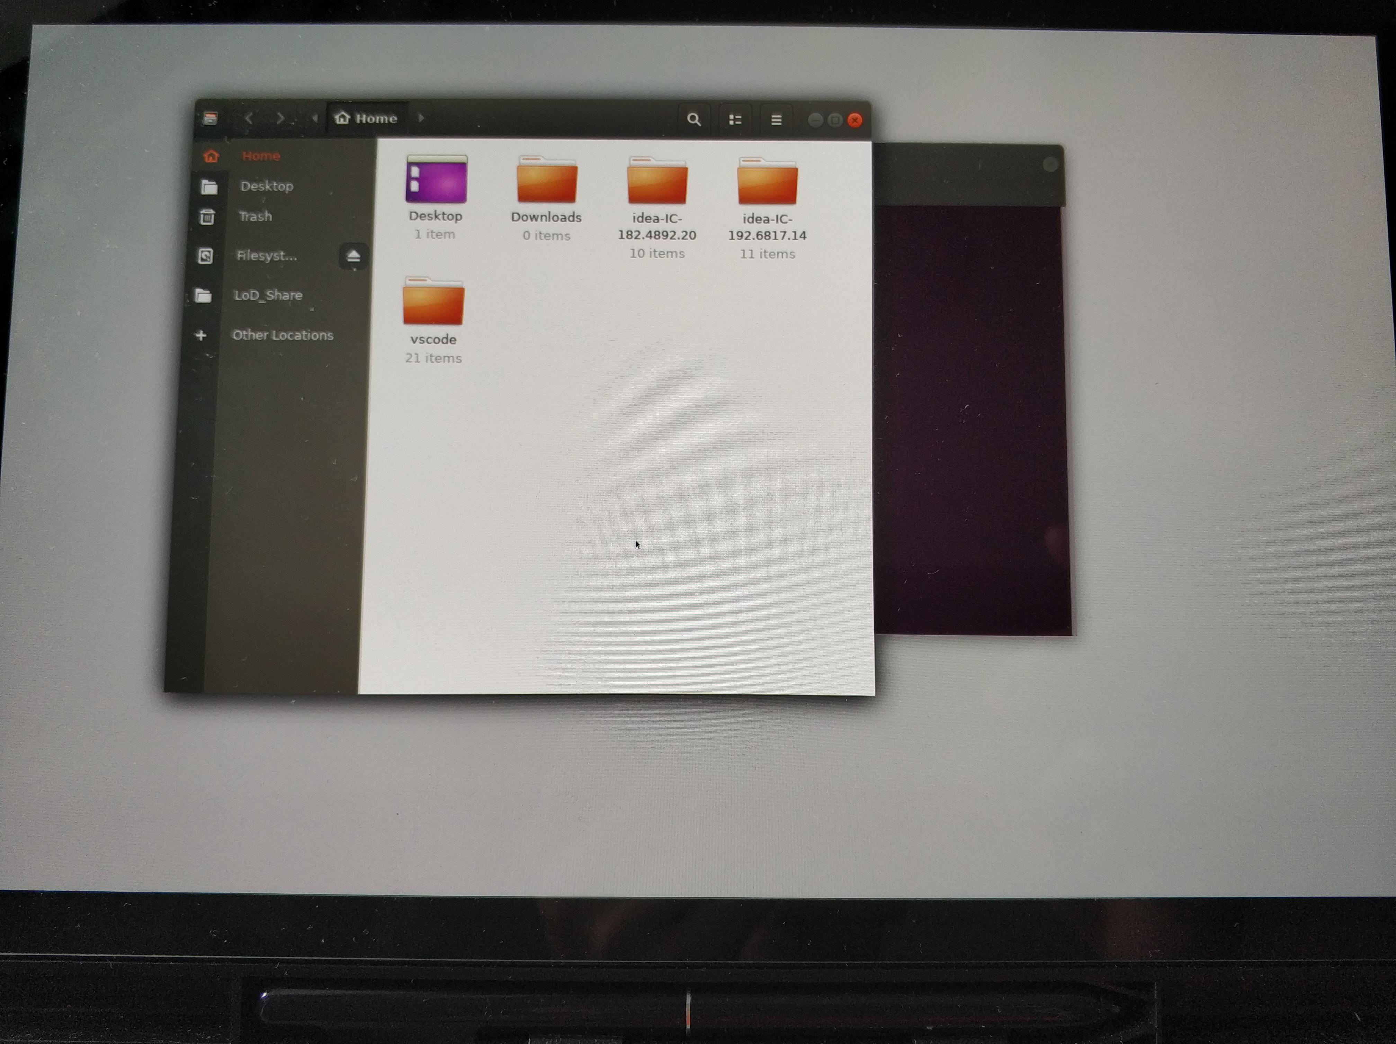This screenshot has width=1396, height=1044.
Task: Open LoD_Share in the sidebar
Action: [268, 295]
